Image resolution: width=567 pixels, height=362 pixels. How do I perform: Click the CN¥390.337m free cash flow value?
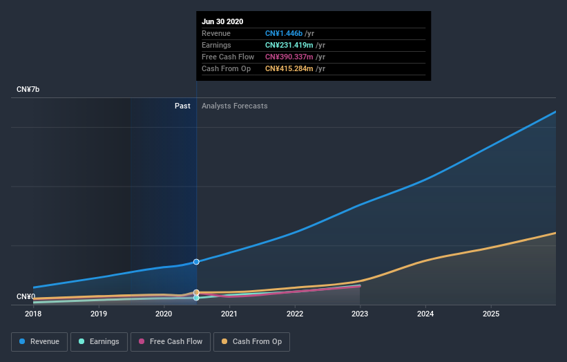pyautogui.click(x=289, y=57)
